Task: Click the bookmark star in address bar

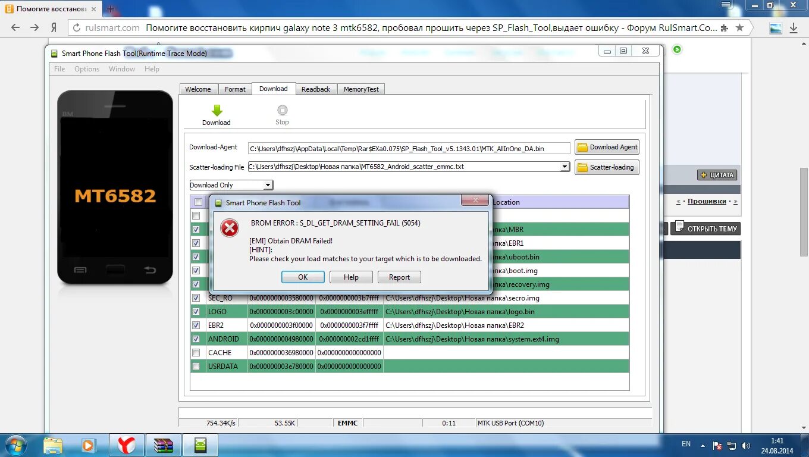Action: click(x=739, y=27)
